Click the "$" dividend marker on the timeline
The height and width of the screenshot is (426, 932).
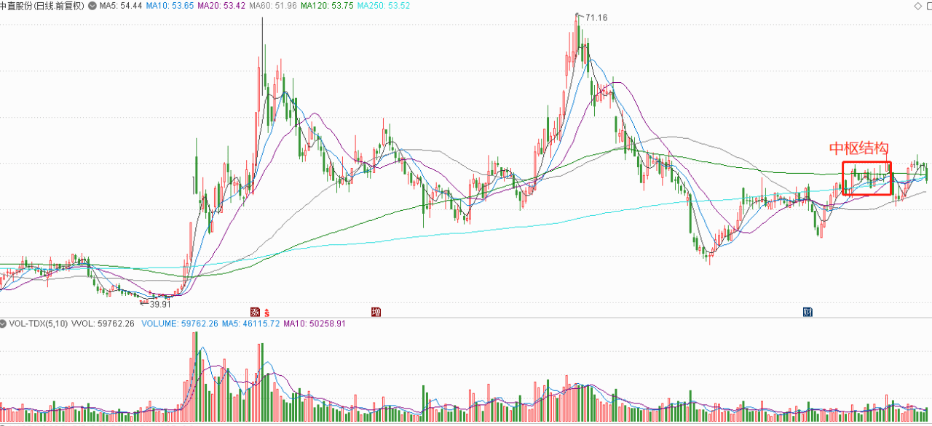tap(266, 311)
